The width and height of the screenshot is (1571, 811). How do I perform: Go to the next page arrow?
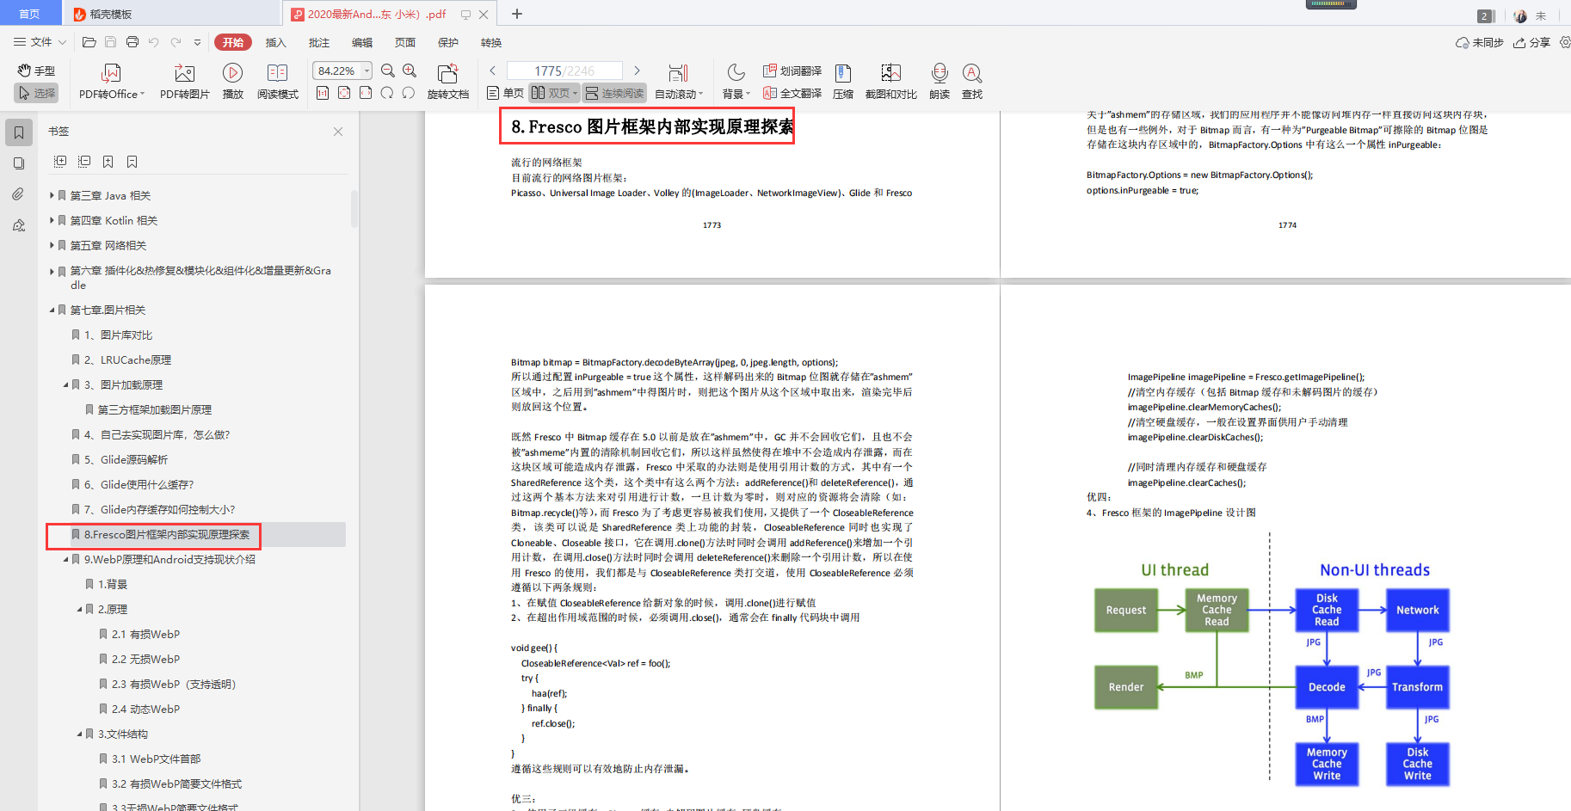[637, 71]
